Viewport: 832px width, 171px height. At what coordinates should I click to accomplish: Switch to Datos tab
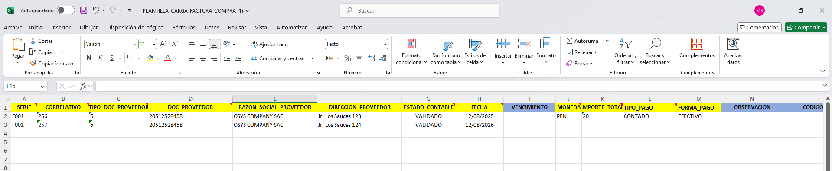(x=212, y=27)
